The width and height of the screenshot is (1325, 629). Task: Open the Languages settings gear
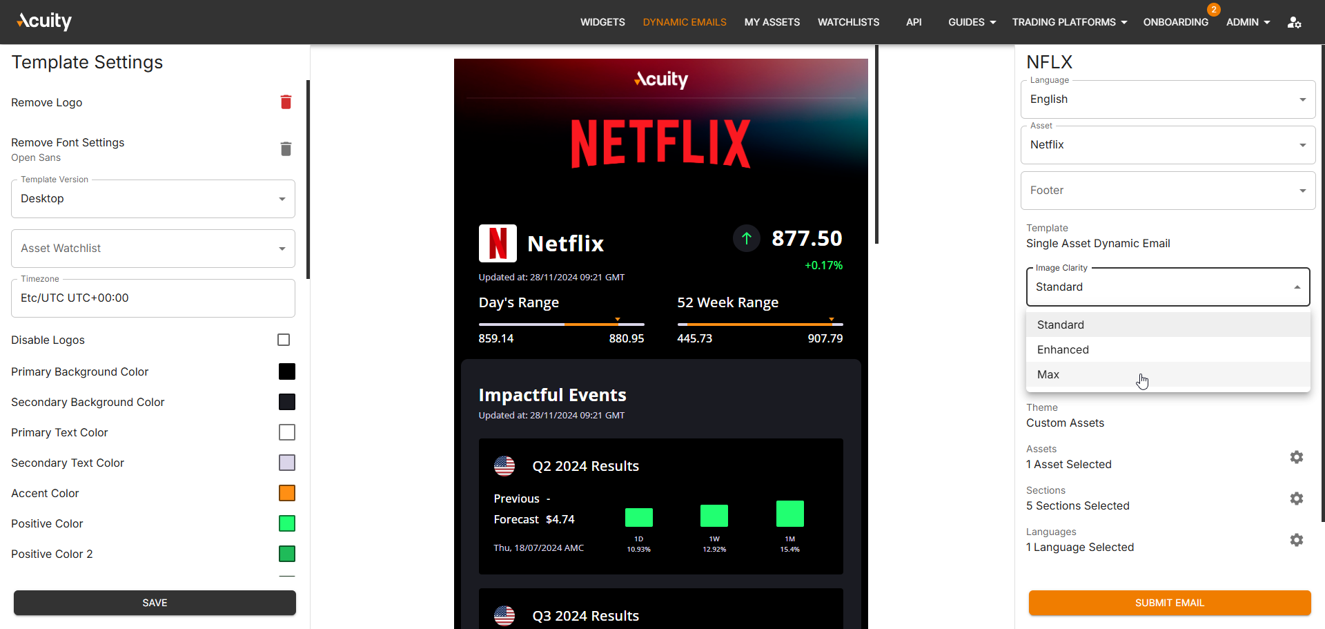pos(1297,540)
